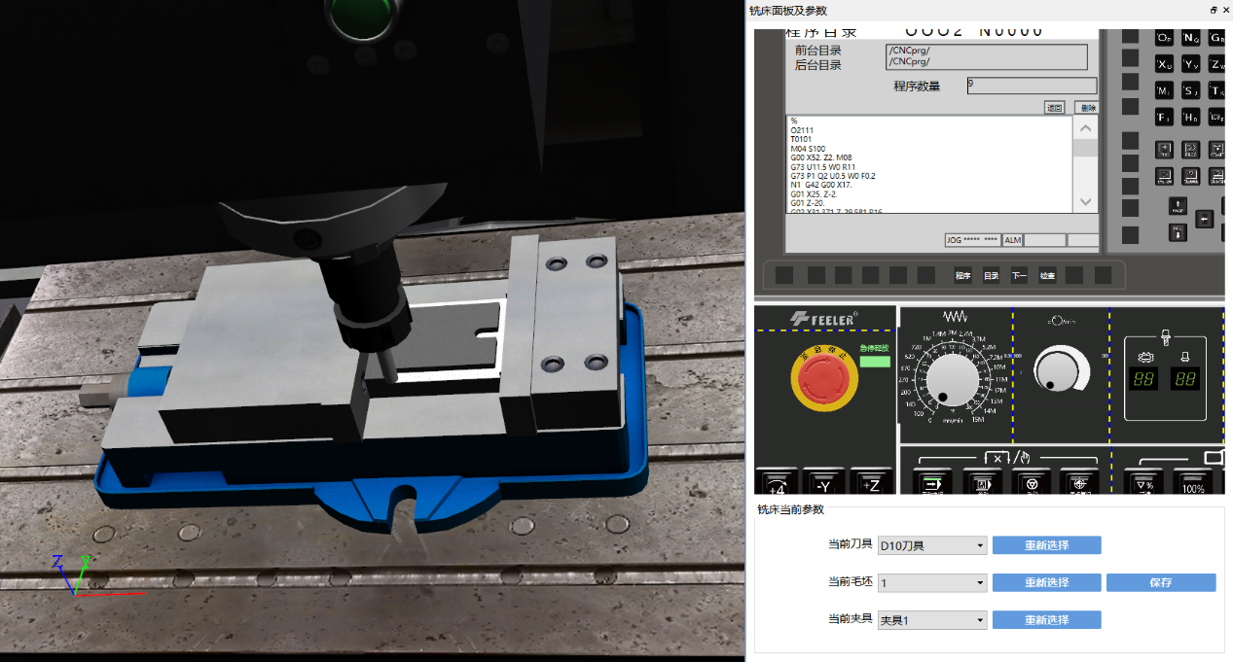Tap the S/J spindle address key
The width and height of the screenshot is (1233, 662).
(x=1190, y=90)
